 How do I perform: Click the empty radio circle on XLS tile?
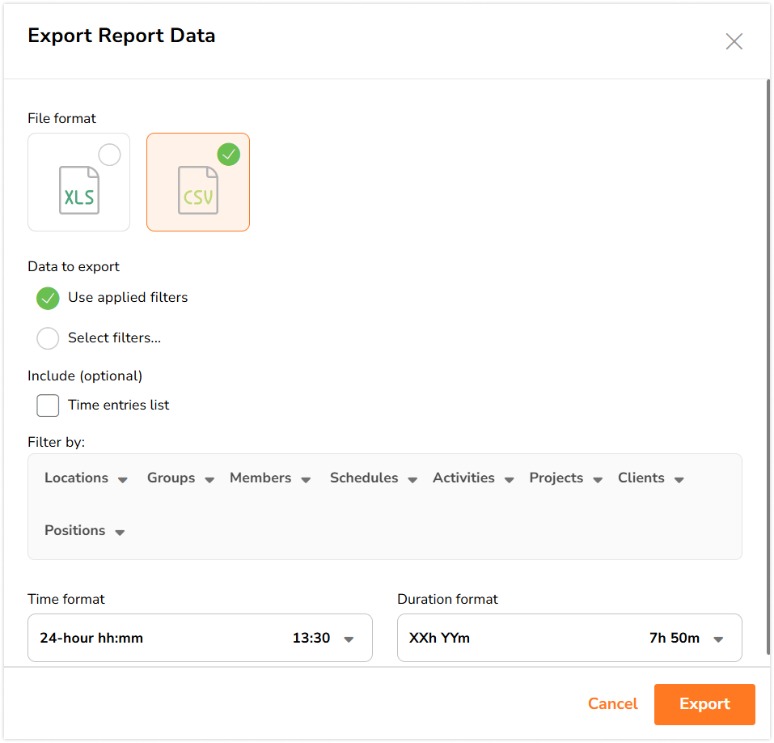click(109, 155)
